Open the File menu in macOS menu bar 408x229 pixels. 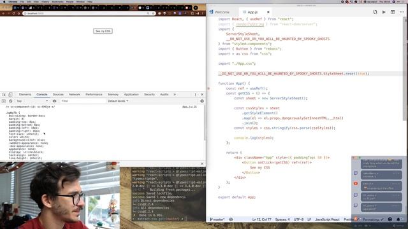(22, 1)
